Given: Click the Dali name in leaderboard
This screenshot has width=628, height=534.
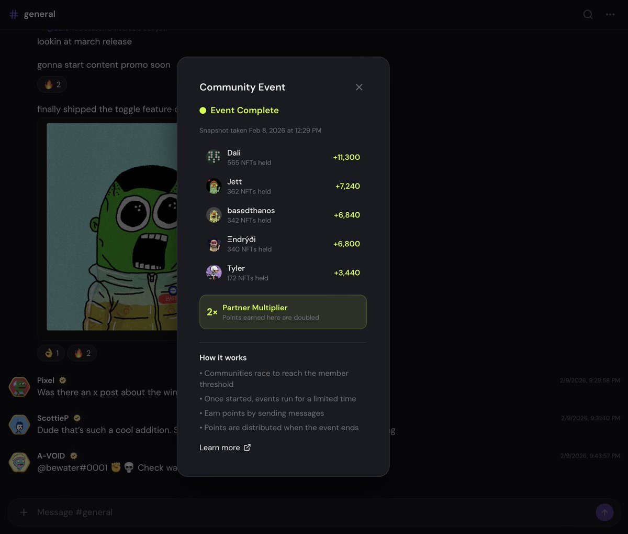Looking at the screenshot, I should pos(234,152).
